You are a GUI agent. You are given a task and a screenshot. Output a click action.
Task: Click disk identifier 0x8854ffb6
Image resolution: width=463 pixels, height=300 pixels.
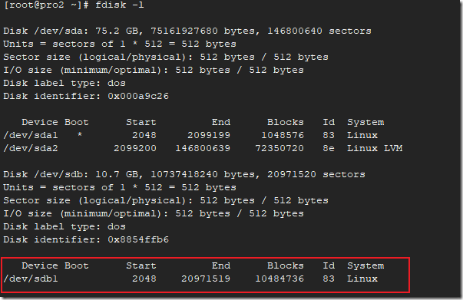(138, 239)
